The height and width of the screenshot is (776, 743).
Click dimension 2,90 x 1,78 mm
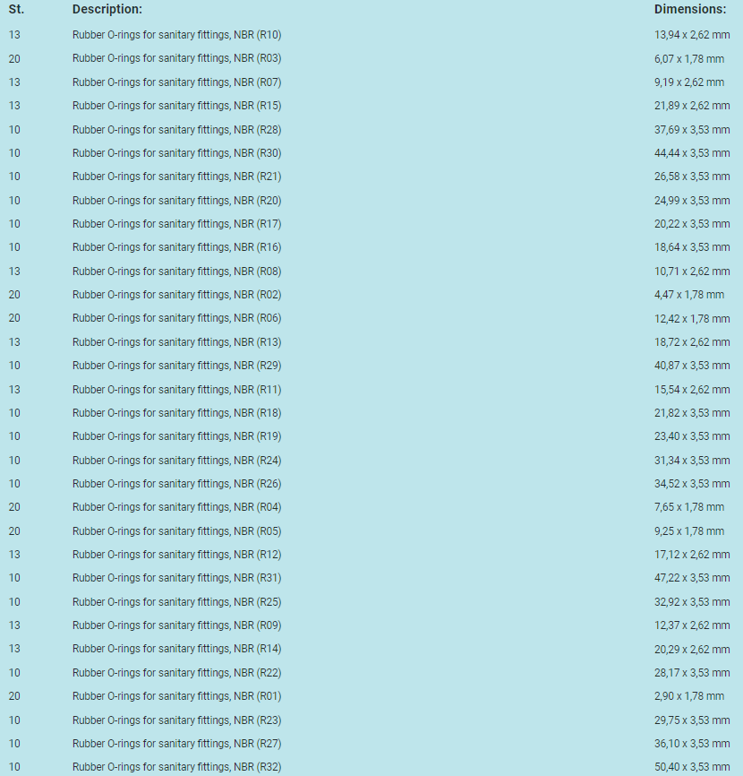click(689, 696)
